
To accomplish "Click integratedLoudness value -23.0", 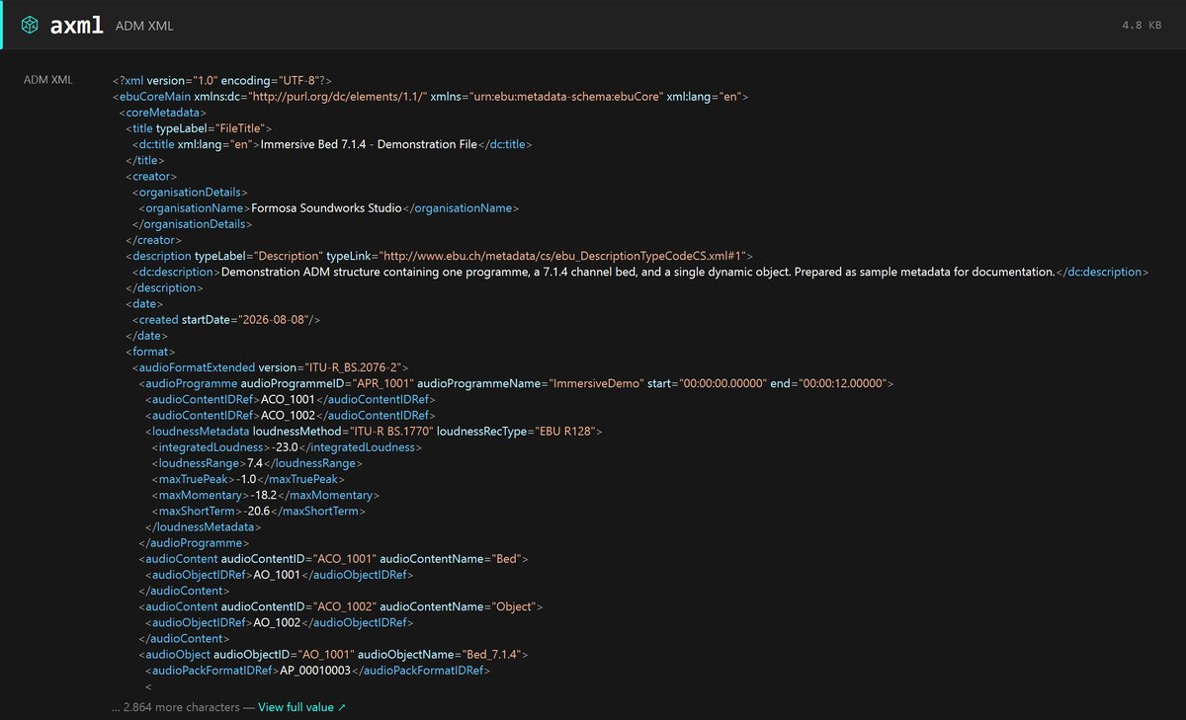I will pos(287,447).
